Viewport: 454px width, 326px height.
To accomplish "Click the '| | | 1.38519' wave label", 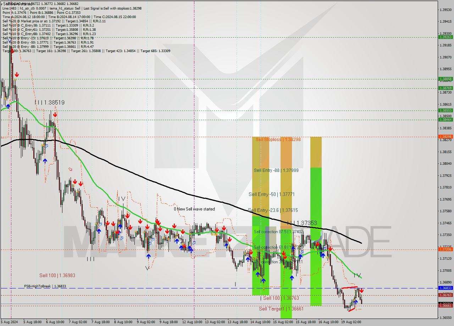I will [x=50, y=102].
